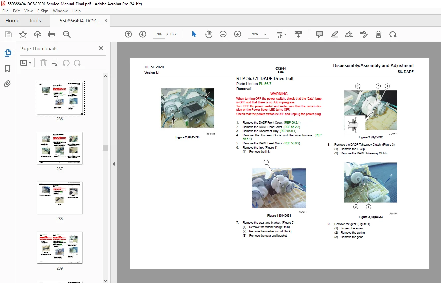Add a comment sticky note
This screenshot has height=283, width=441.
click(x=320, y=34)
